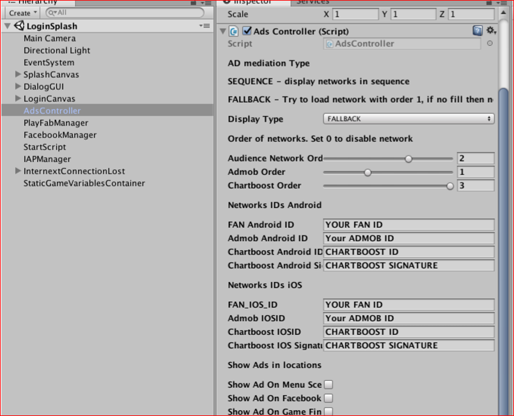
Task: Open the Ads Controller component gear menu
Action: point(490,31)
